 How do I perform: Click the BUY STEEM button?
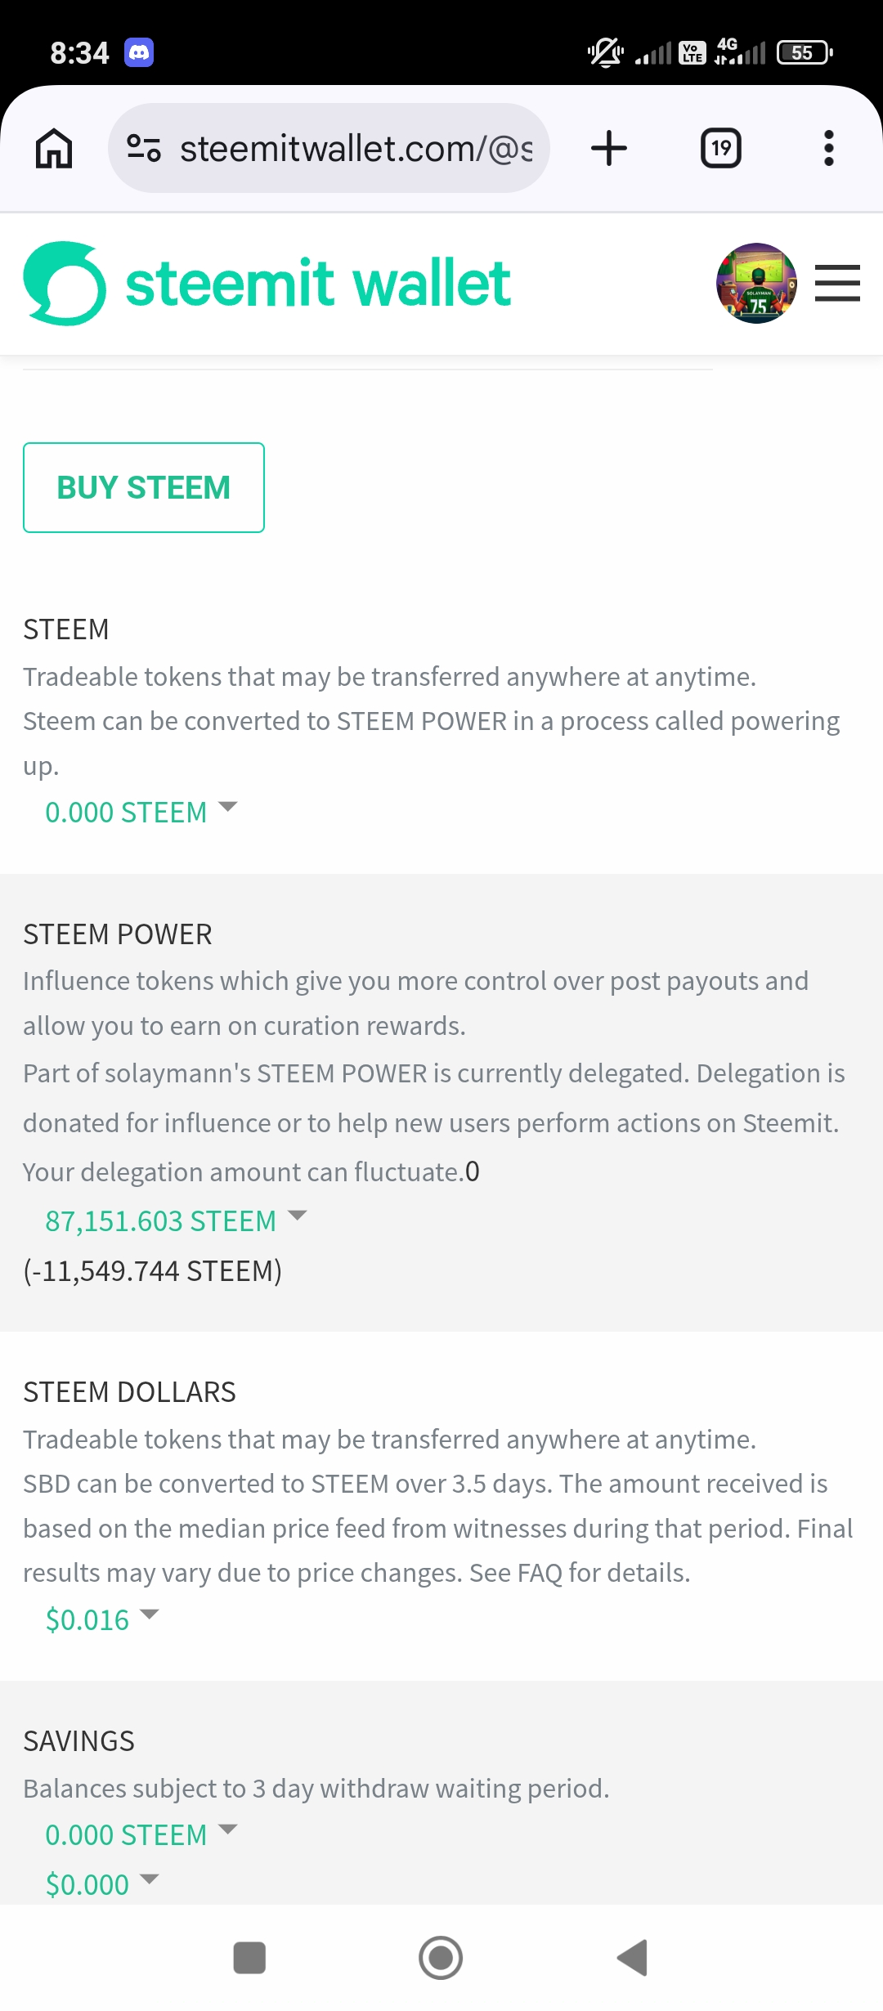[x=144, y=488]
